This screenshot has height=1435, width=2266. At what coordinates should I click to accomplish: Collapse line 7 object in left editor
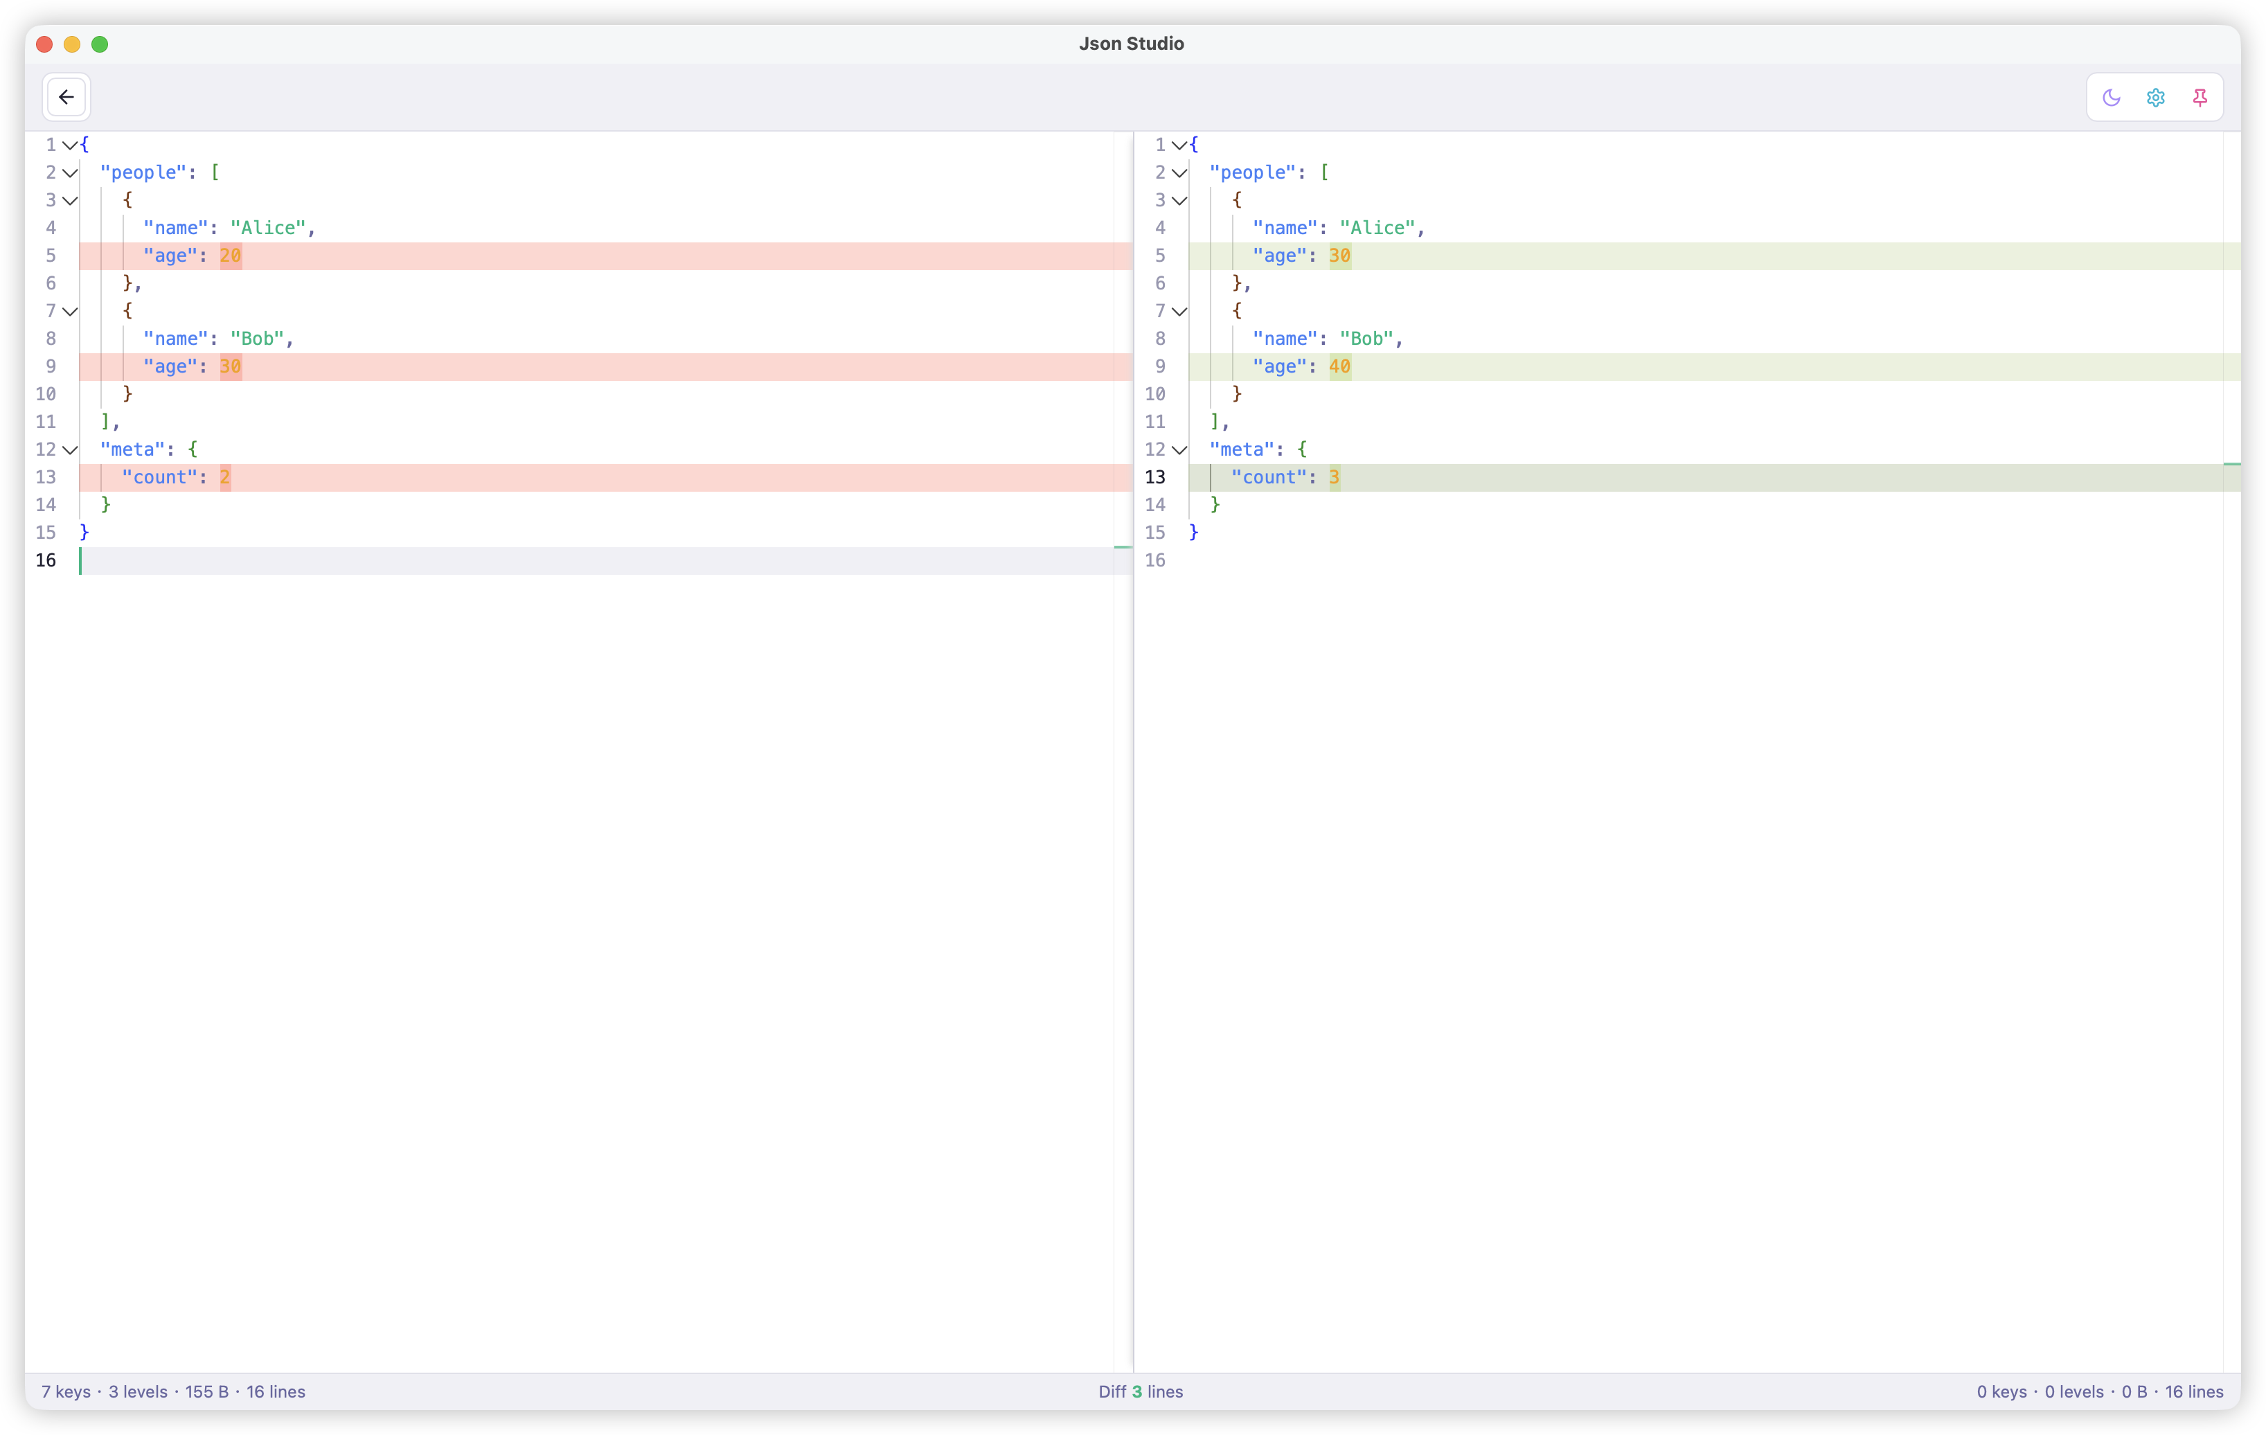(70, 310)
